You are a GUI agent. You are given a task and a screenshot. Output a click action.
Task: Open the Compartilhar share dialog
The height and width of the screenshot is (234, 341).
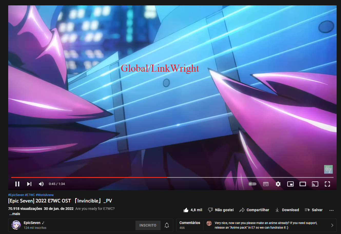(x=254, y=210)
